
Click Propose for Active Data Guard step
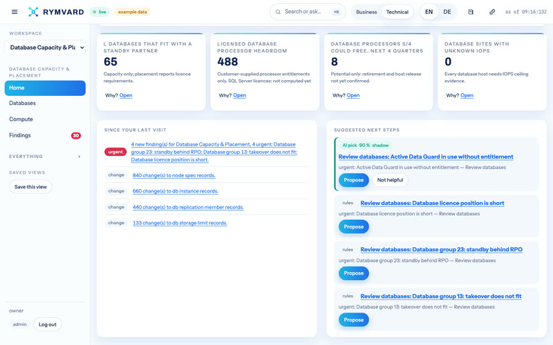(x=353, y=180)
